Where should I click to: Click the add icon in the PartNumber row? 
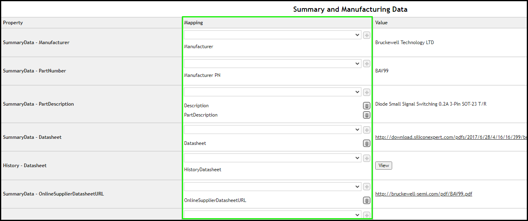pos(367,64)
